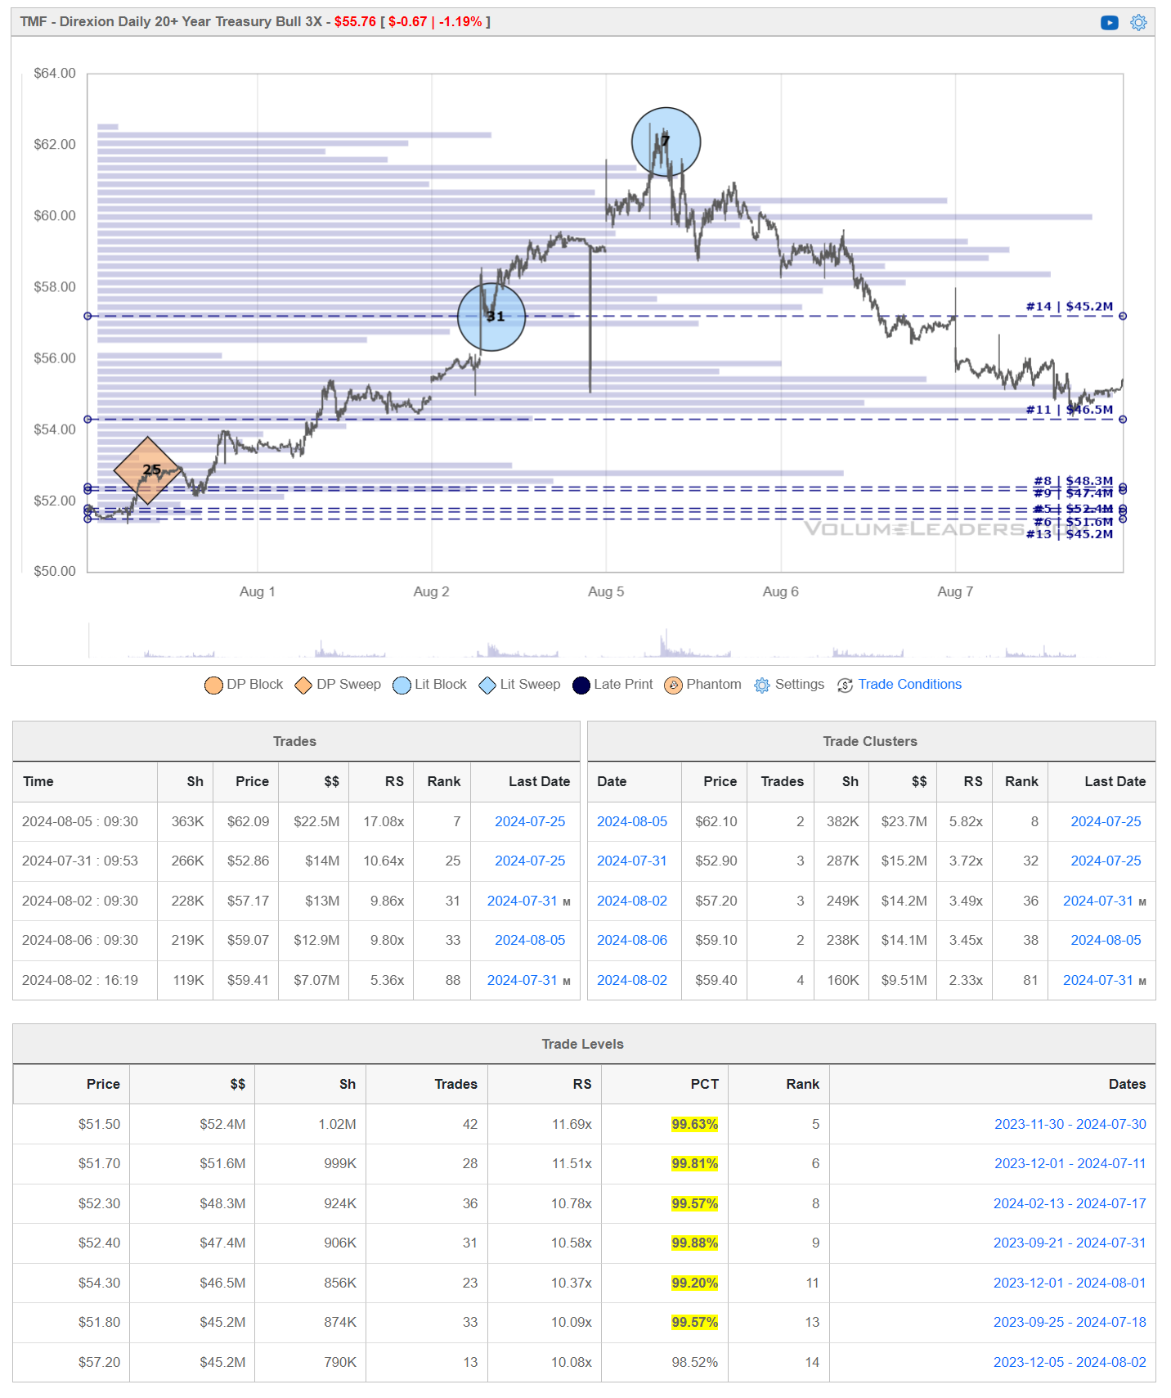Toggle DP Sweep legend diamond

pyautogui.click(x=303, y=686)
